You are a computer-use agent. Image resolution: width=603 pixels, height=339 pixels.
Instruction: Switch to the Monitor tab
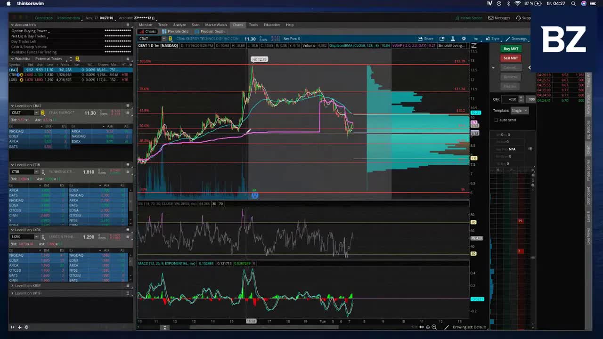pyautogui.click(x=146, y=24)
